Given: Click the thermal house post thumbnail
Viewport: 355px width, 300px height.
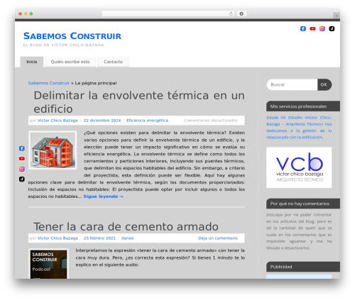Looking at the screenshot, I should point(53,150).
